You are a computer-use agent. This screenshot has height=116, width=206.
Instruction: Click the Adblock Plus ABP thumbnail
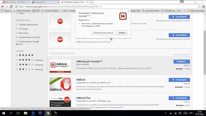60,101
